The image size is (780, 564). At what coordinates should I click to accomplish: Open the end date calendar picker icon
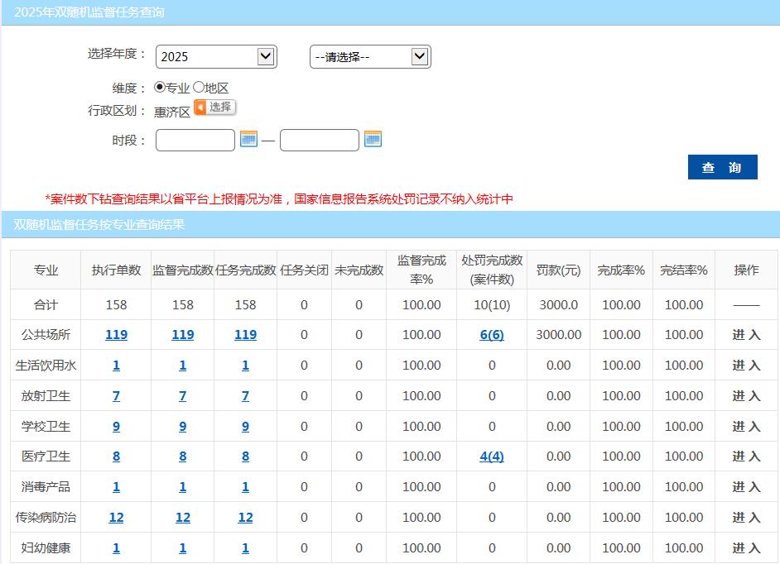[373, 139]
